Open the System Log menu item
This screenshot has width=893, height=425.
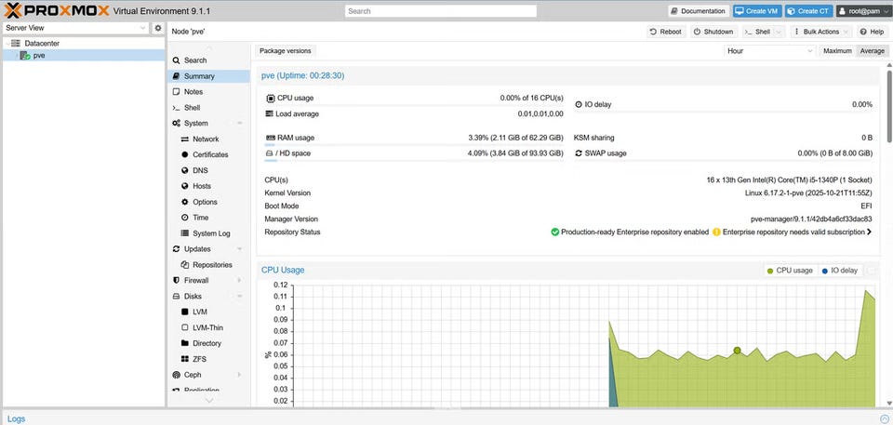(210, 233)
